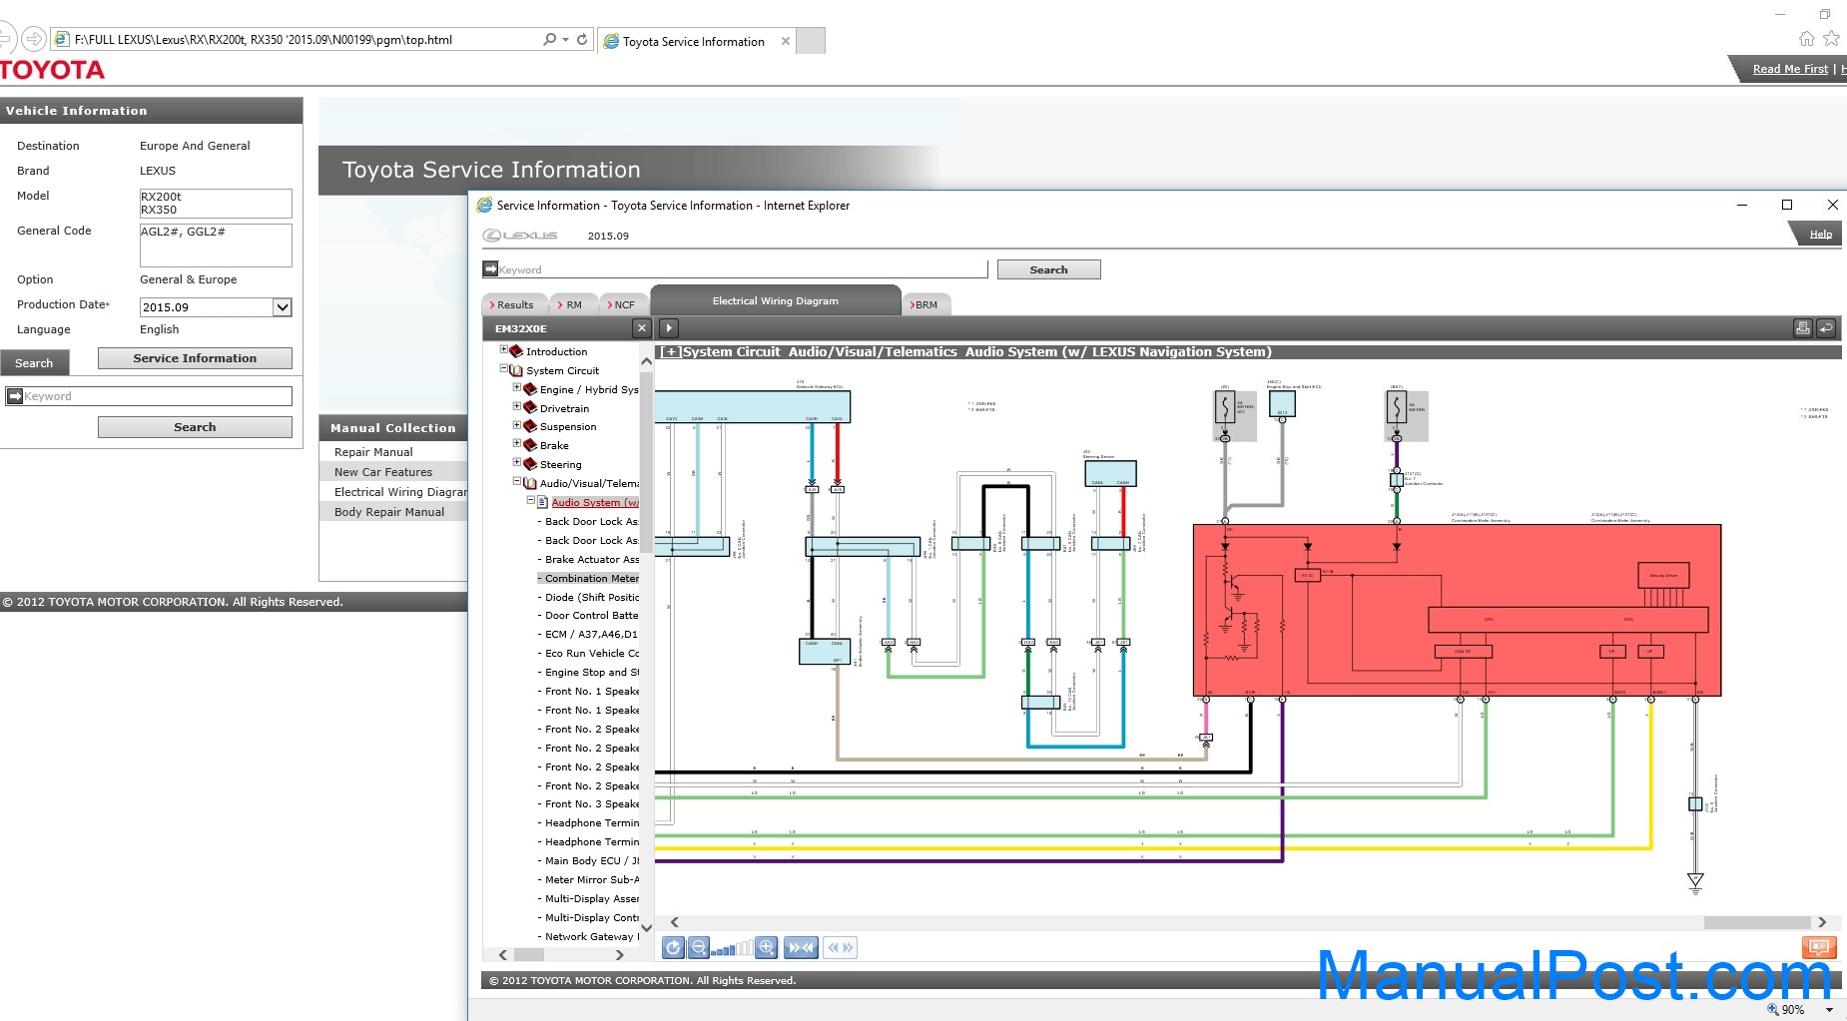Click the refresh icon in the address bar
Image resolution: width=1847 pixels, height=1021 pixels.
582,40
